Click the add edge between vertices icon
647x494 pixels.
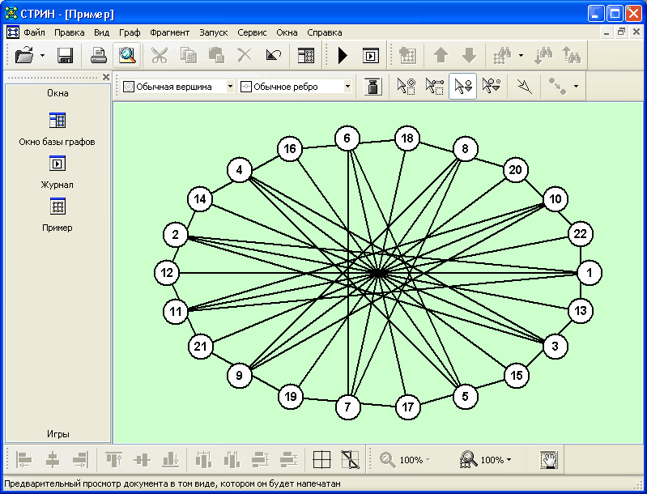(557, 87)
